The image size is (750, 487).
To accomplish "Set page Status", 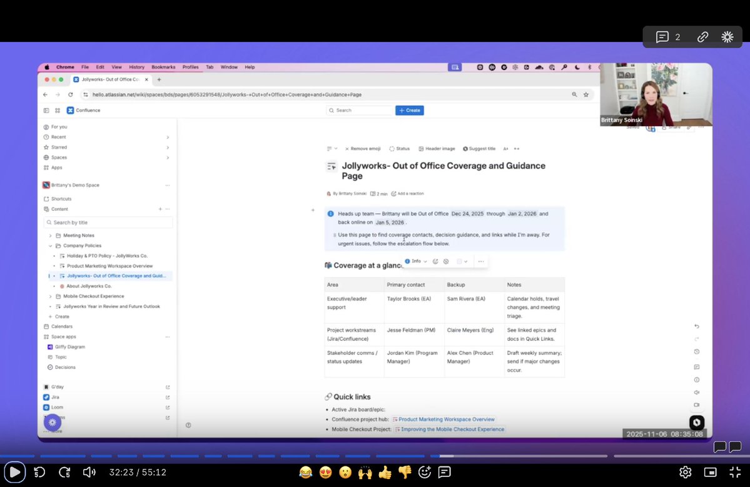I will click(x=399, y=149).
